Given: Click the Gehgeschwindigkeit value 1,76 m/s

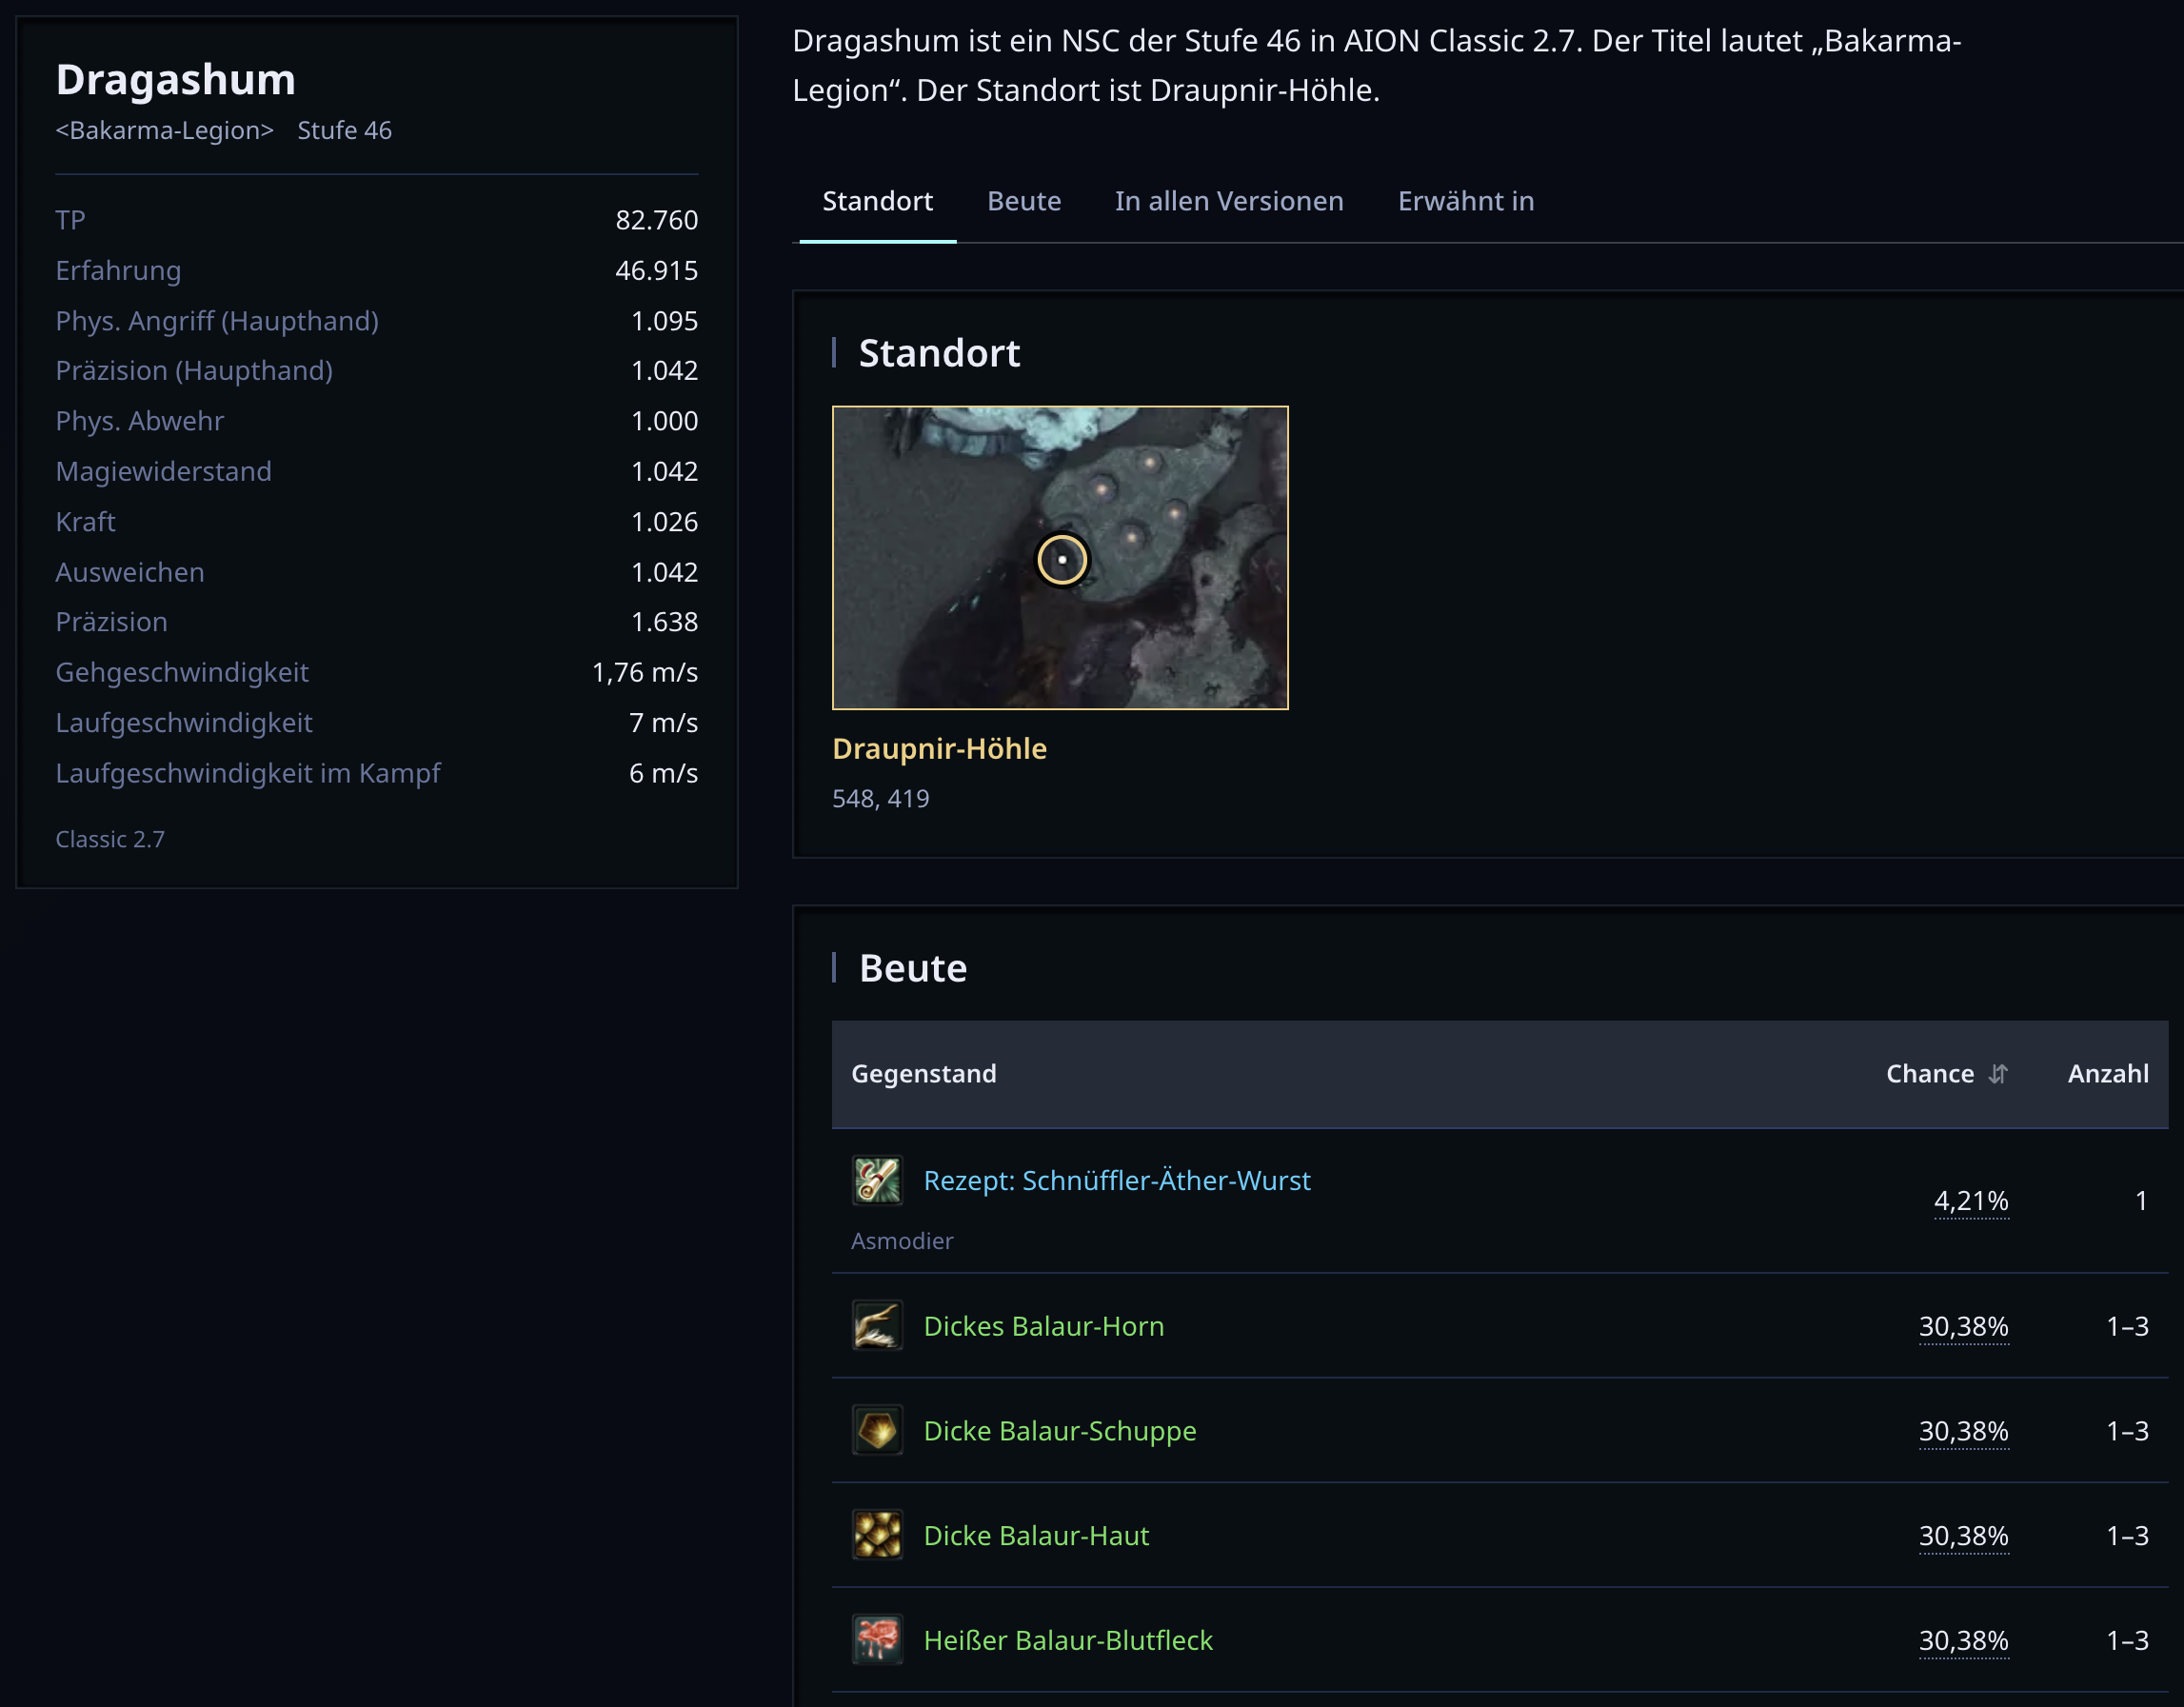Looking at the screenshot, I should coord(644,672).
